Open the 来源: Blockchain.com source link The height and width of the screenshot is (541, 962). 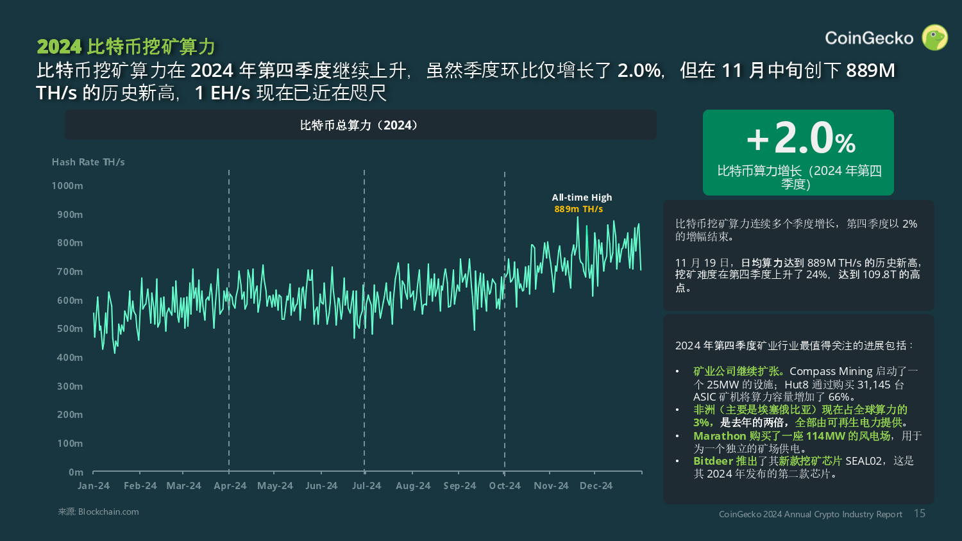click(x=98, y=512)
